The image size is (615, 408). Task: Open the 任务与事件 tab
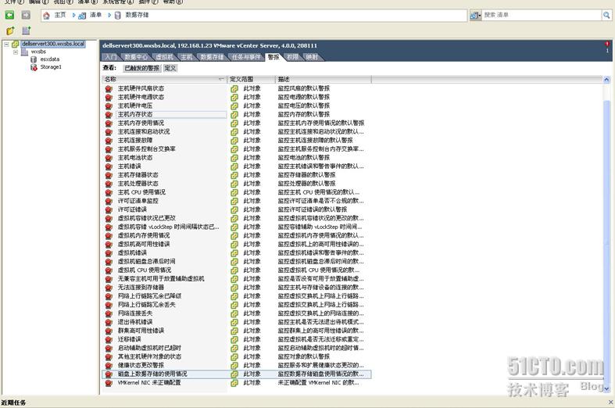click(246, 57)
